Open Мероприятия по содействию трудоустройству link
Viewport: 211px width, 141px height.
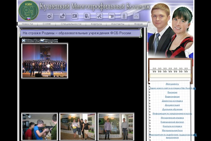173,136
